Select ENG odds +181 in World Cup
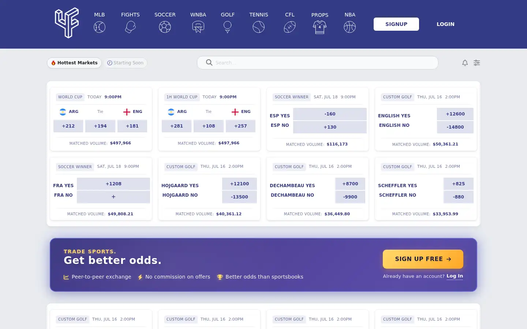Viewport: 527px width, 329px height. click(x=132, y=126)
